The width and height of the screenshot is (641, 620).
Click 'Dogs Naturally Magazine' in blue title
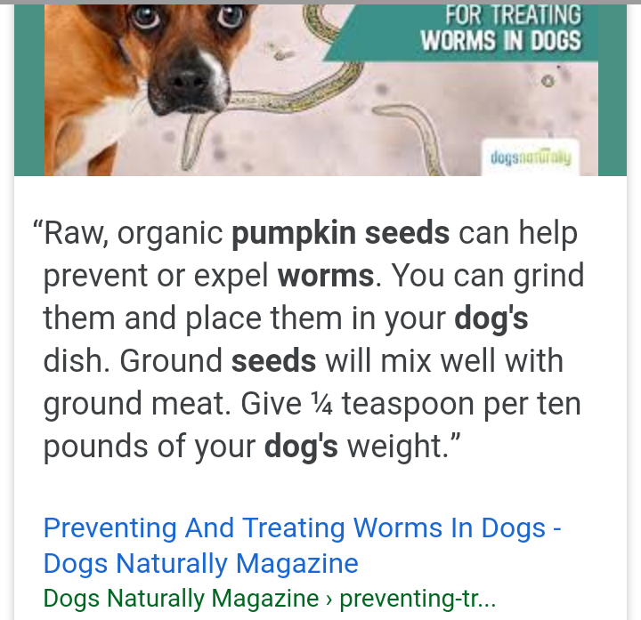200,564
